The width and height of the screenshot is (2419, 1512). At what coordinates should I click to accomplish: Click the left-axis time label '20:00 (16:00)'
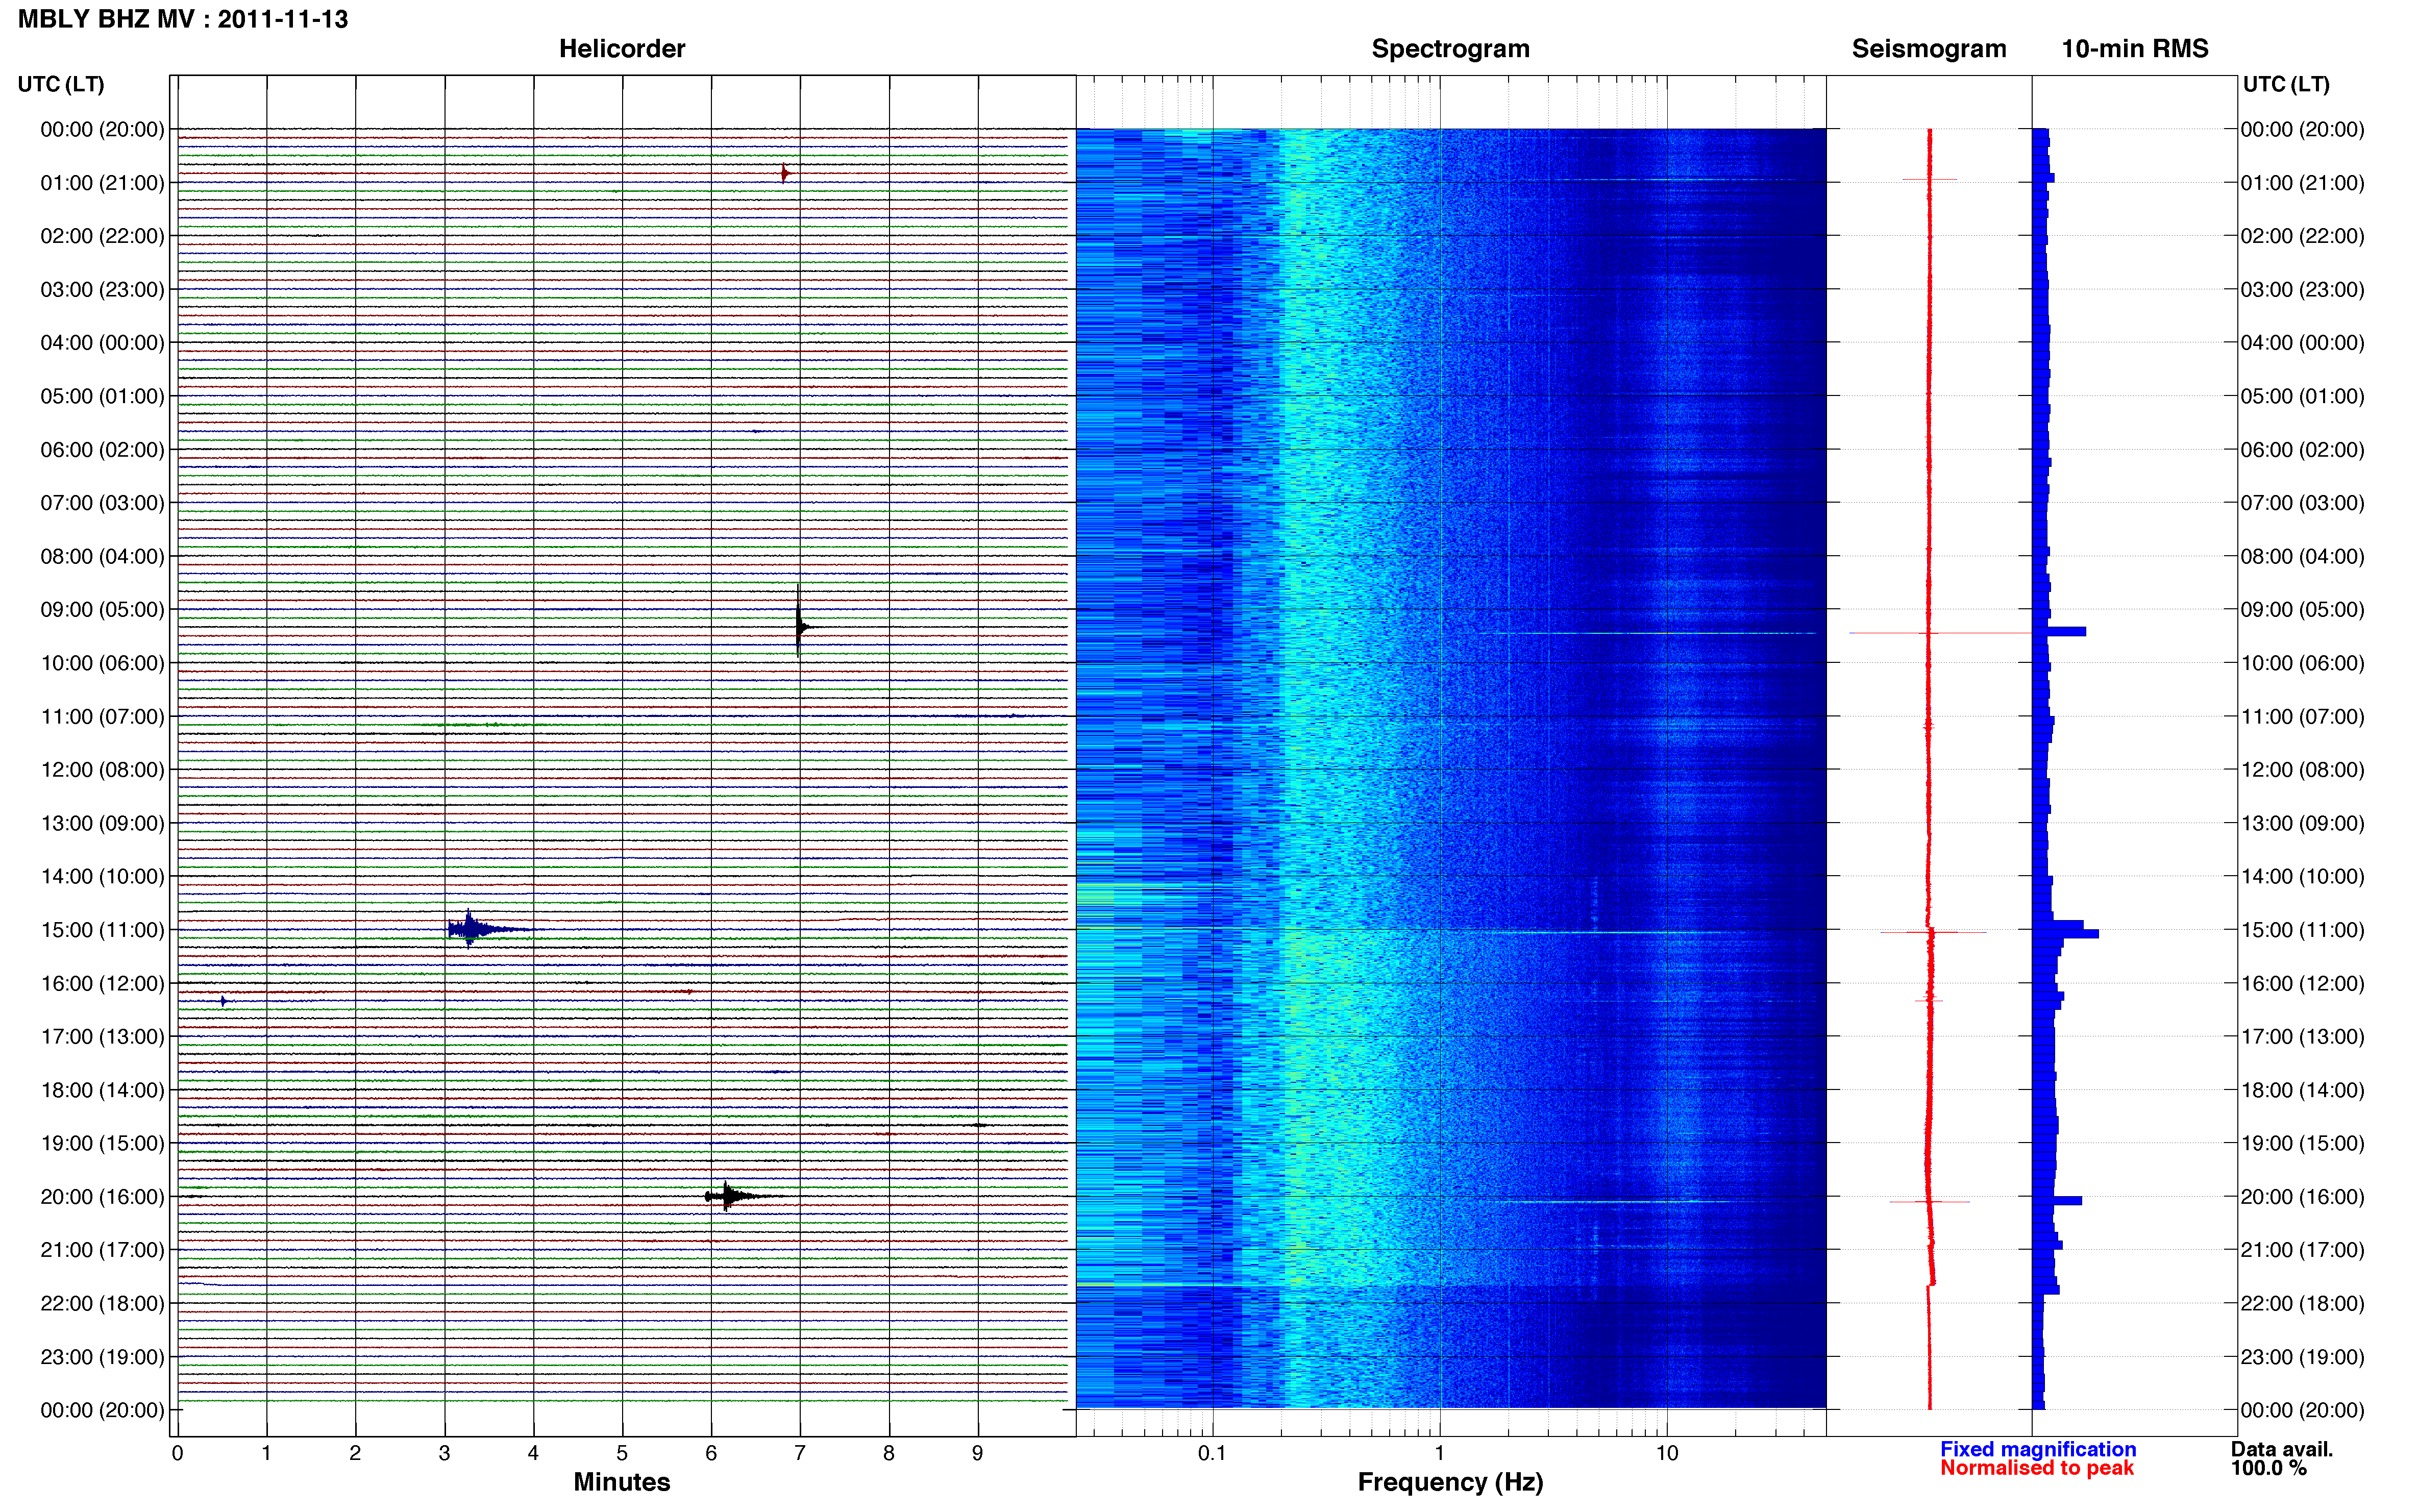[x=102, y=1197]
